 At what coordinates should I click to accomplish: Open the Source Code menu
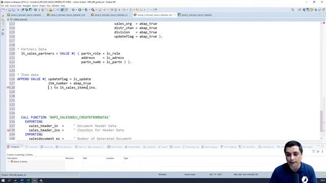point(16,6)
